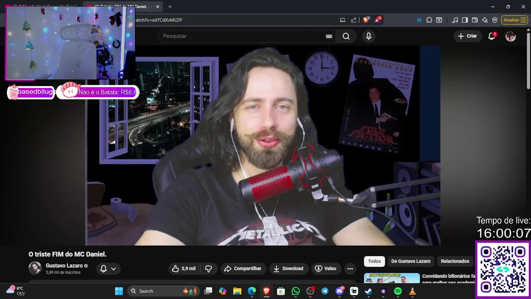Open the Gustavo Lazaro channel name link
Viewport: 531px width, 299px height.
[64, 266]
